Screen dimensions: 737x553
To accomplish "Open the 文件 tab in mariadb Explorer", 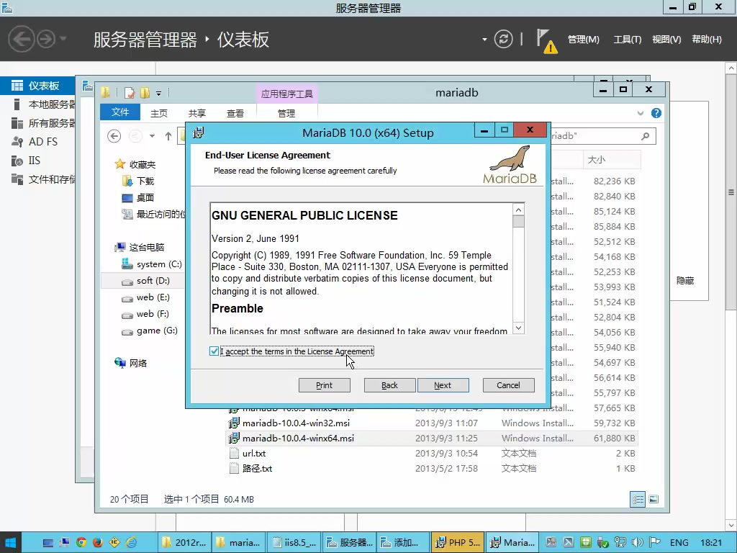I will click(120, 112).
